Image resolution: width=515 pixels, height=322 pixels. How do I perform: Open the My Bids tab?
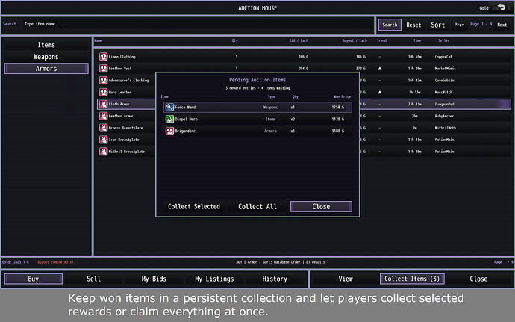[154, 279]
